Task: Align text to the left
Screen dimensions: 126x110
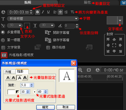Action: pos(55,12)
